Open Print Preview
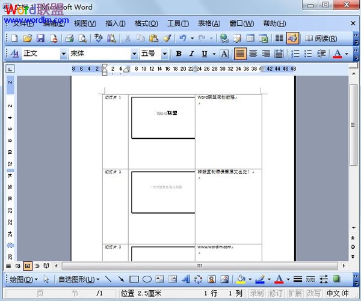Screen dimensions: 361x301 [x=82, y=38]
